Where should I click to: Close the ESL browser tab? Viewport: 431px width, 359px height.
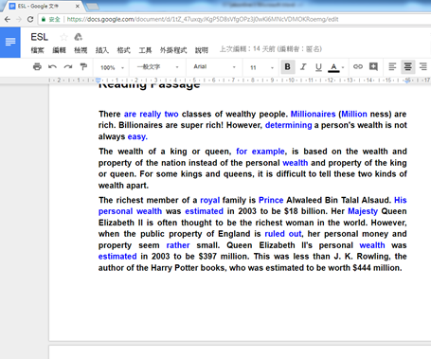tap(78, 6)
